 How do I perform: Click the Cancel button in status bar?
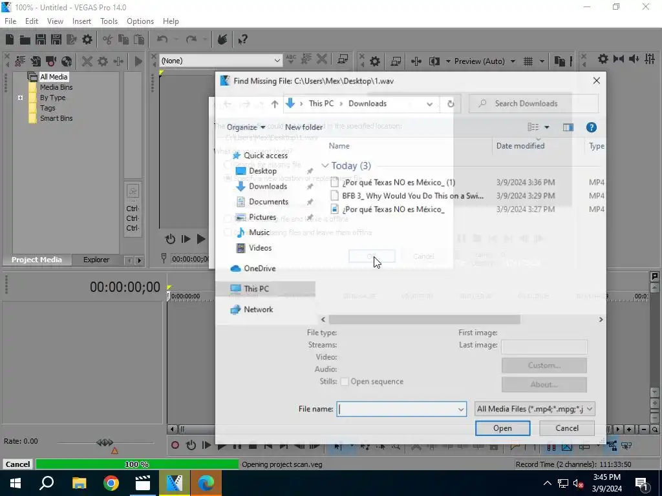17,464
